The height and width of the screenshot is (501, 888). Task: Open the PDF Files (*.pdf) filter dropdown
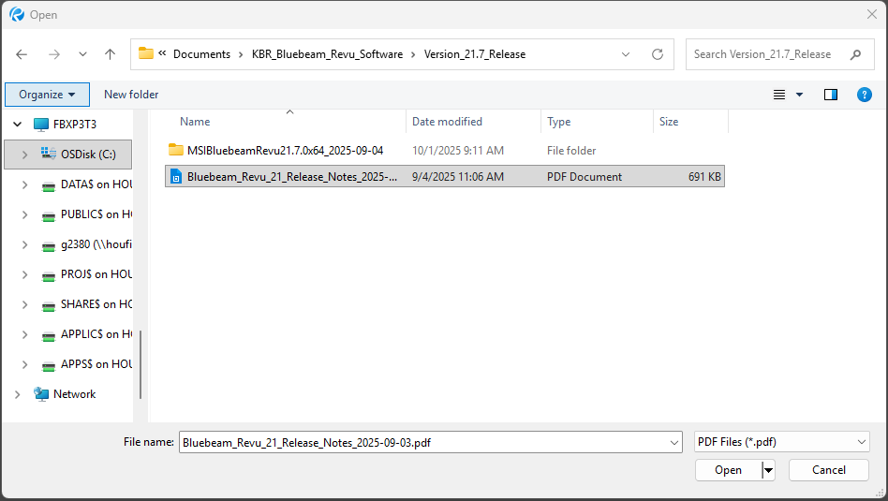781,442
